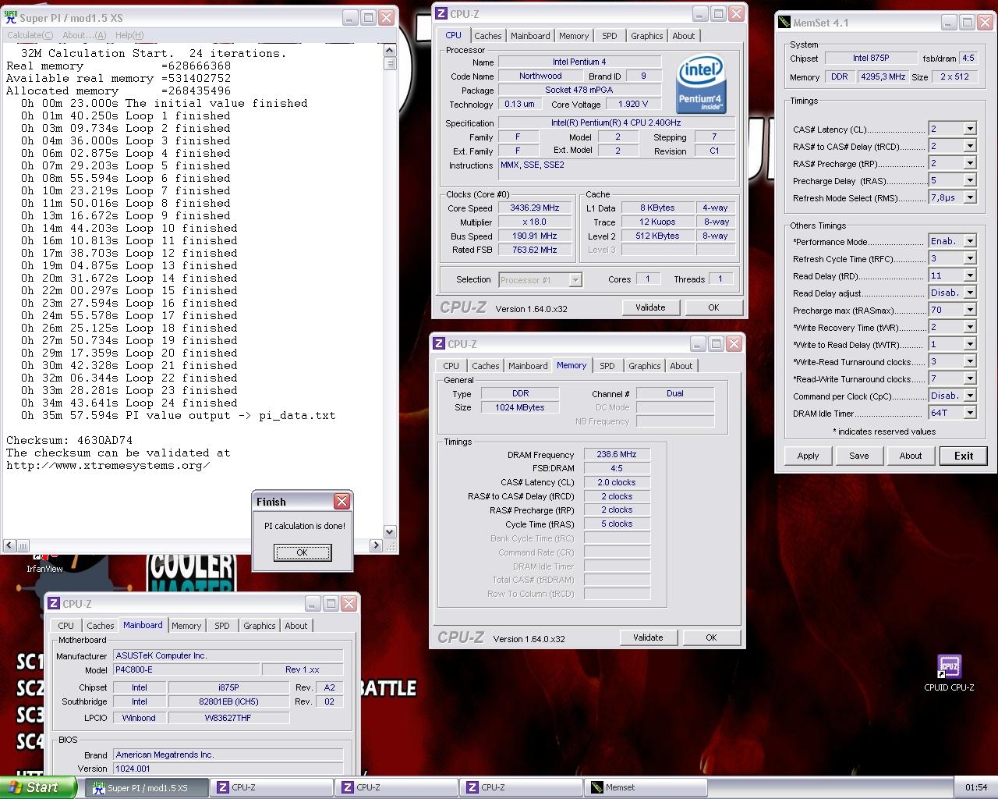Viewport: 998px width, 799px height.
Task: Click About button in MemSet
Action: pos(911,456)
